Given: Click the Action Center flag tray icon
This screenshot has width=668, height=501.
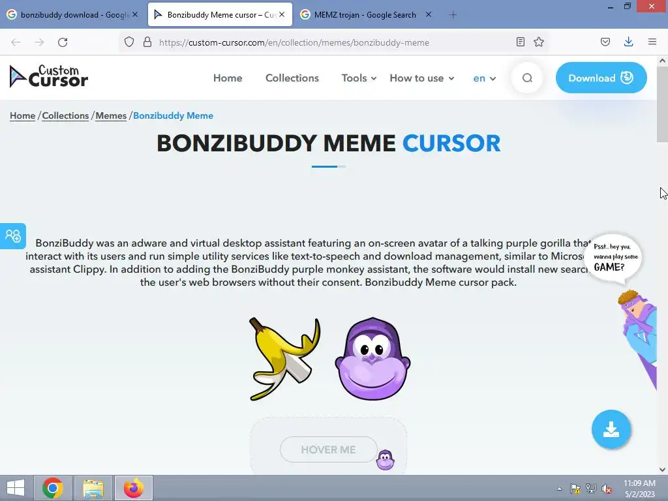Looking at the screenshot, I should (575, 489).
